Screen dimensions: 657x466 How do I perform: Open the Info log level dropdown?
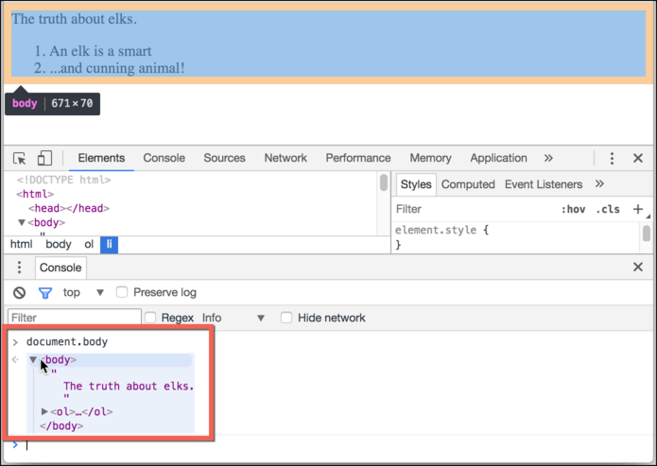[233, 319]
